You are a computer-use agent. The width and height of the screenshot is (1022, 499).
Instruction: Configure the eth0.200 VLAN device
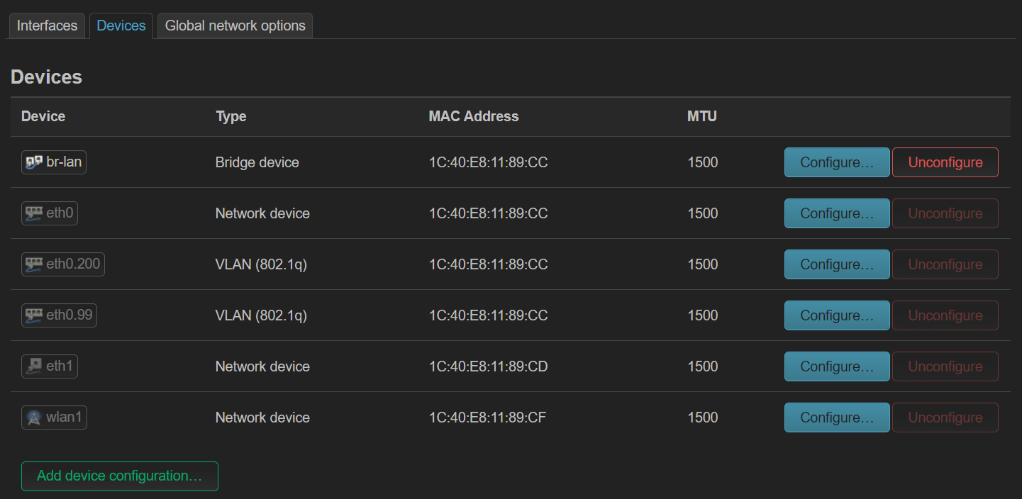(x=837, y=264)
